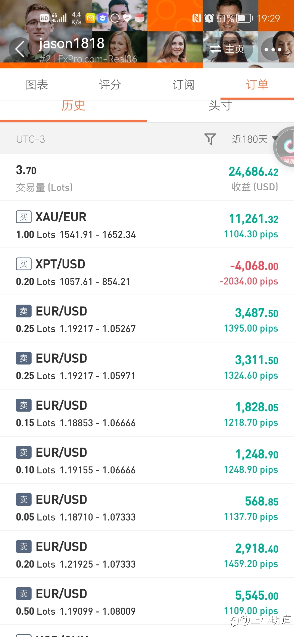
Task: Tap the UTC+3 timezone label
Action: [x=30, y=139]
